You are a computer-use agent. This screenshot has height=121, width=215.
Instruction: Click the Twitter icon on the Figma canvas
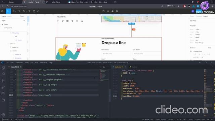(x=62, y=21)
